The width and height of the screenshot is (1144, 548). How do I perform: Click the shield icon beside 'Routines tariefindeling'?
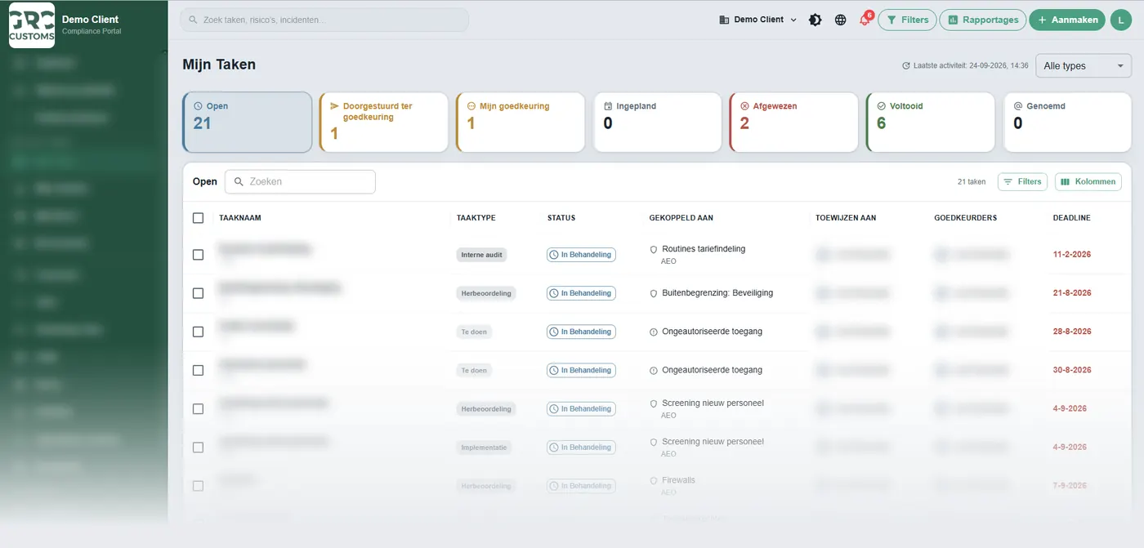coord(654,249)
